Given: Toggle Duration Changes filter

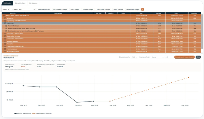Looking at the screenshot, I should (x=88, y=9).
